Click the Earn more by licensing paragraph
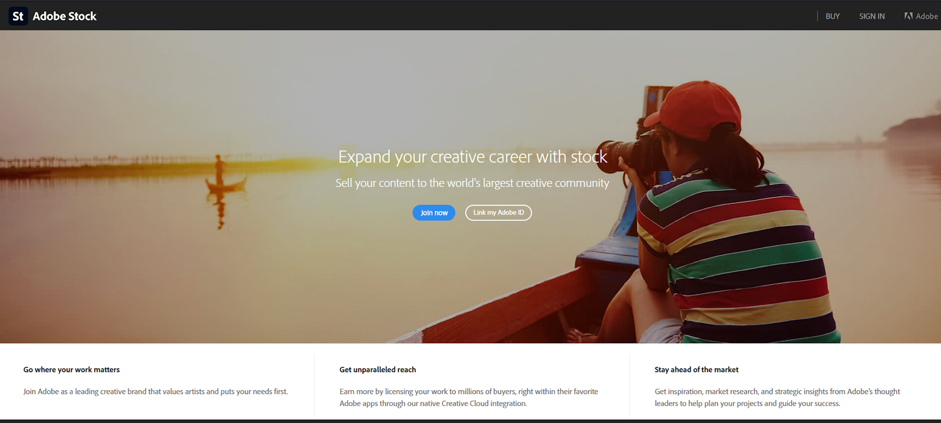This screenshot has height=423, width=941. click(469, 397)
